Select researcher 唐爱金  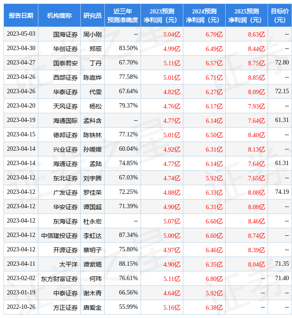pos(93,308)
